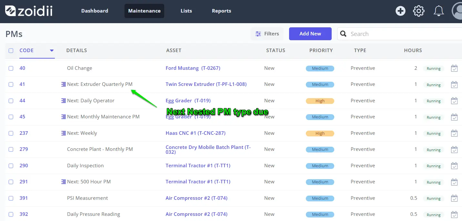Open Terminal Tractor #1 link in row 291
This screenshot has width=462, height=221.
coord(198,182)
